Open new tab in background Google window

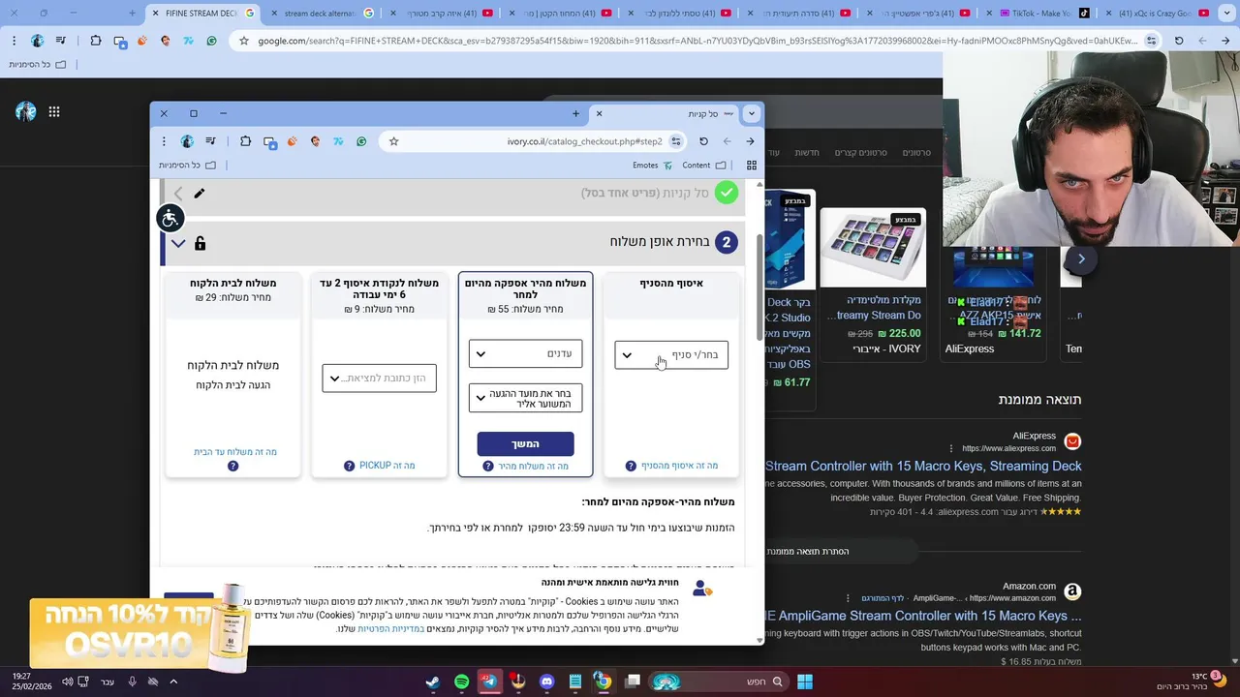point(133,14)
